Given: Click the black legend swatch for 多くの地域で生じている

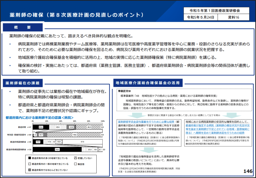Looking at the screenshot, I should point(30,158).
